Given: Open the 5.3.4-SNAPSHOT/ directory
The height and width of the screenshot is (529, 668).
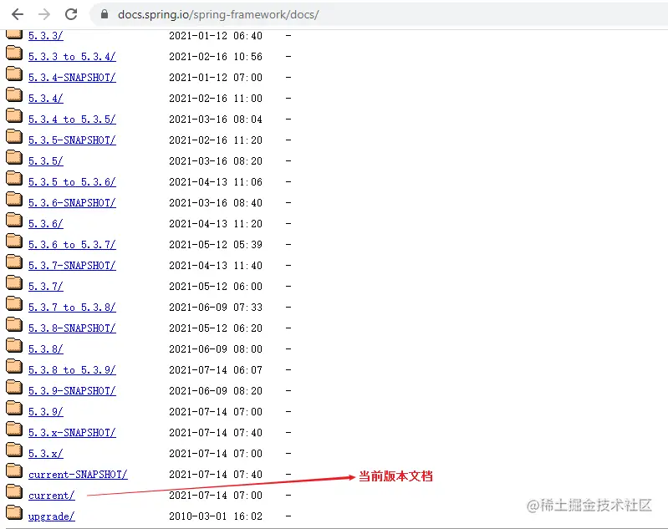Looking at the screenshot, I should 72,78.
